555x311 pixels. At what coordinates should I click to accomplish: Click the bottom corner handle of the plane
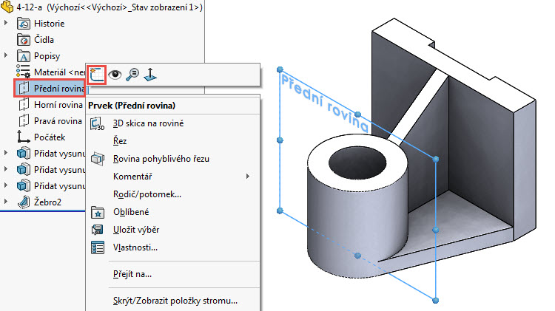point(435,301)
